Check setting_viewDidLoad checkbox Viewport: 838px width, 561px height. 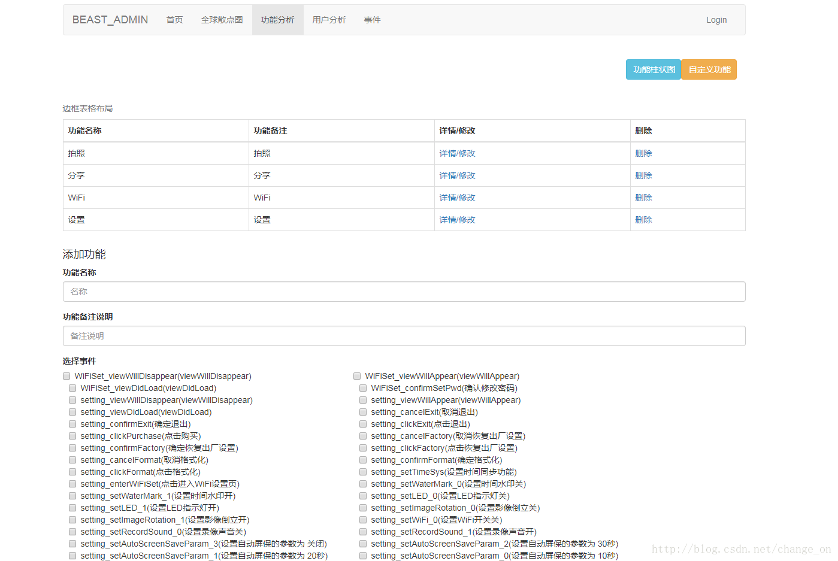tap(72, 412)
